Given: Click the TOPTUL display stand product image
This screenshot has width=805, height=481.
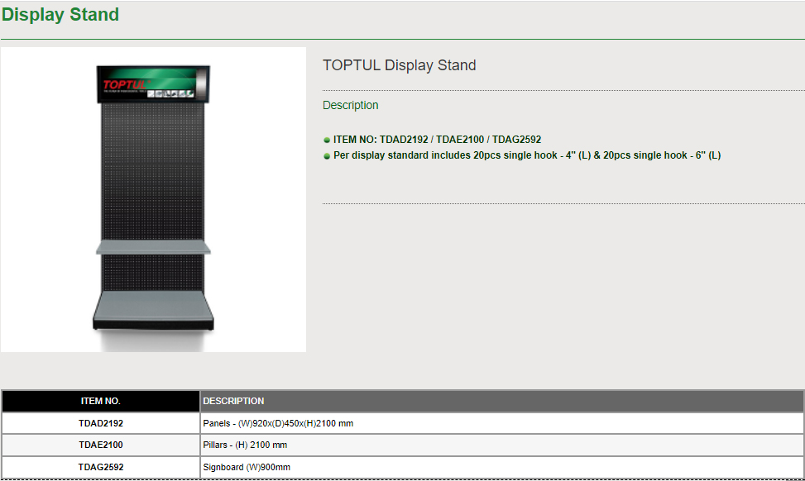Looking at the screenshot, I should (x=153, y=199).
